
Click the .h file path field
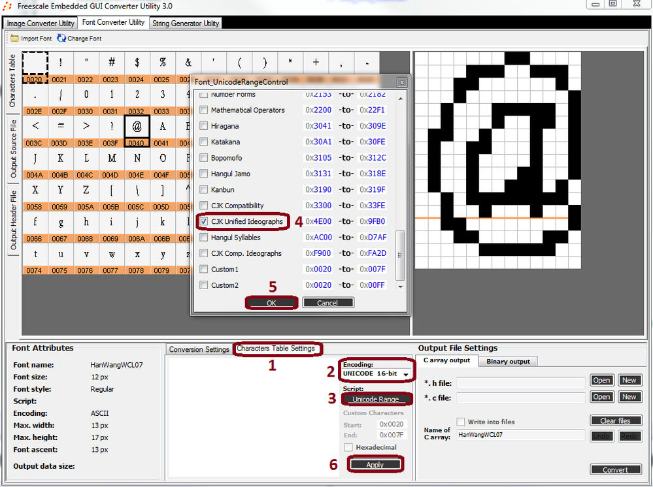pos(520,383)
